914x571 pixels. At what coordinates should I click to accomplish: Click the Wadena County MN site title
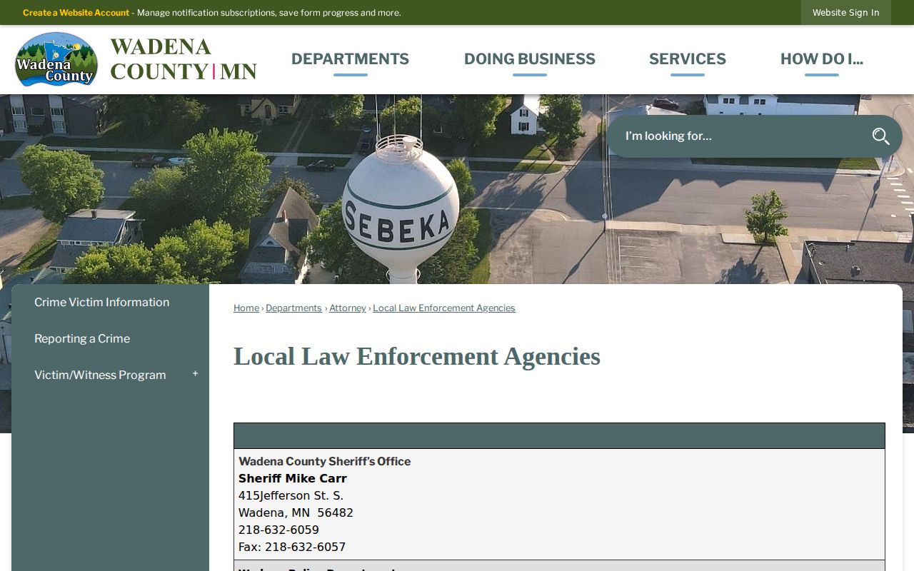click(184, 59)
